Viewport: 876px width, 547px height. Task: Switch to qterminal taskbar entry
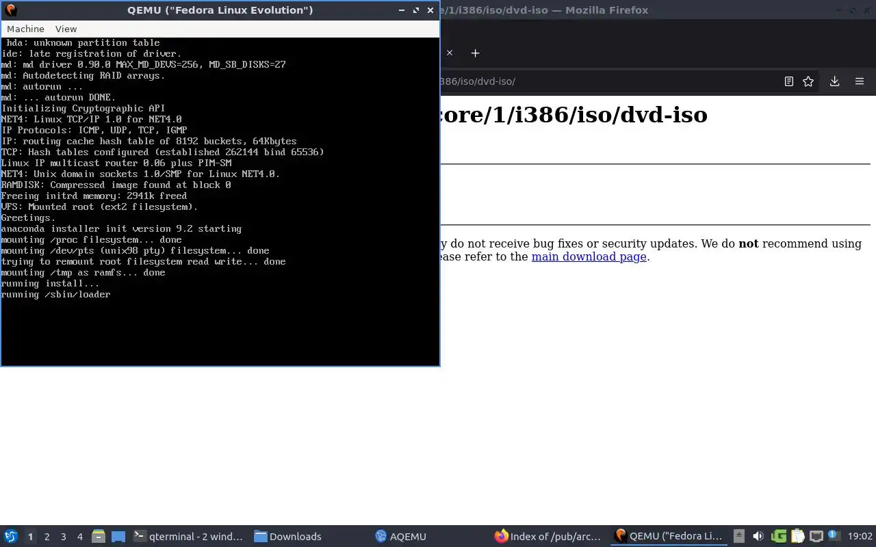(x=188, y=537)
